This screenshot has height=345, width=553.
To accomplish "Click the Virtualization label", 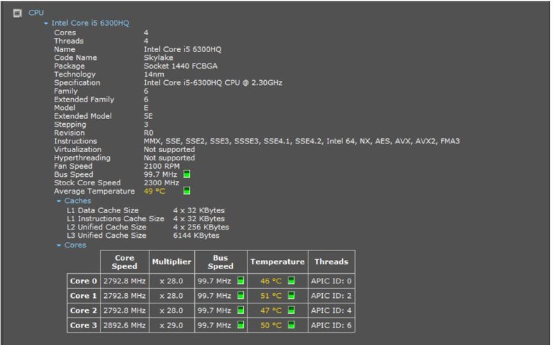I will pyautogui.click(x=77, y=149).
